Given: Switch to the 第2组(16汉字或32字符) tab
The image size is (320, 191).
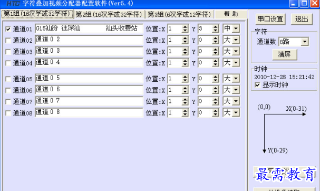Looking at the screenshot, I should (x=109, y=14).
